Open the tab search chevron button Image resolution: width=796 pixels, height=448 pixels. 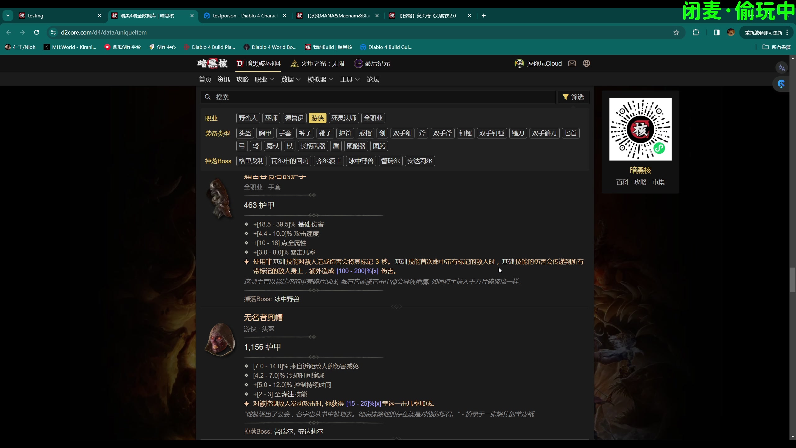(x=8, y=16)
